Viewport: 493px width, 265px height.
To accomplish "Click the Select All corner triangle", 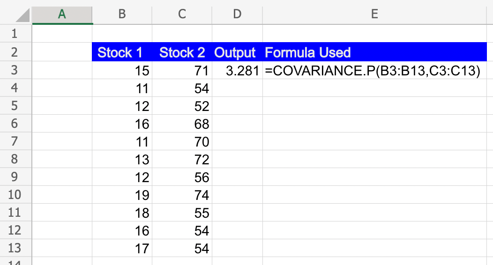I will coord(22,15).
